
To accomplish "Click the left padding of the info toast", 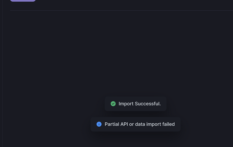I will pos(93,124).
